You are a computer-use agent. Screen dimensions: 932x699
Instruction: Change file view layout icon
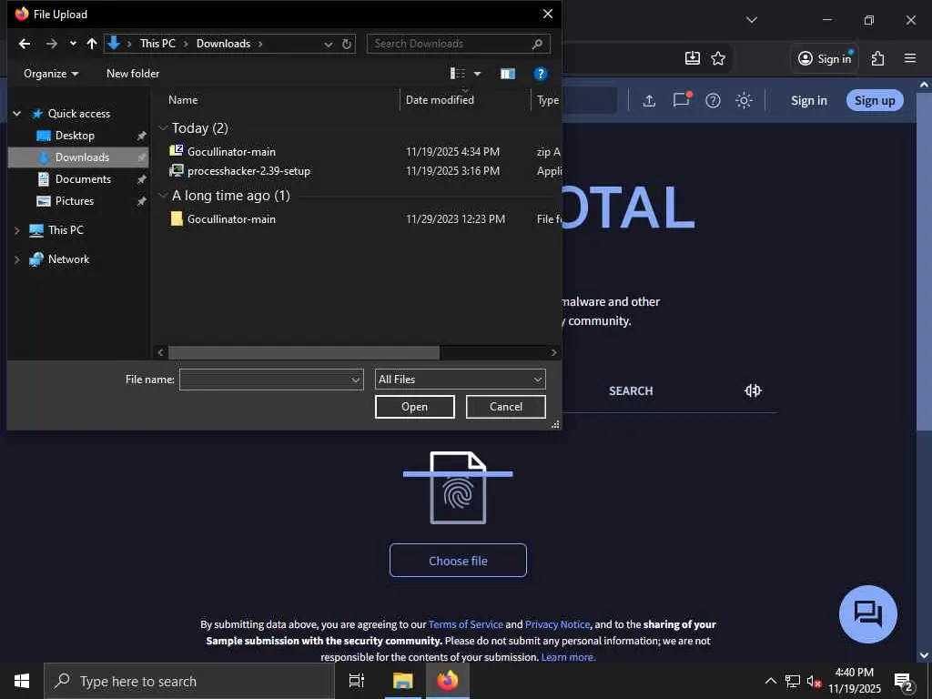(458, 73)
